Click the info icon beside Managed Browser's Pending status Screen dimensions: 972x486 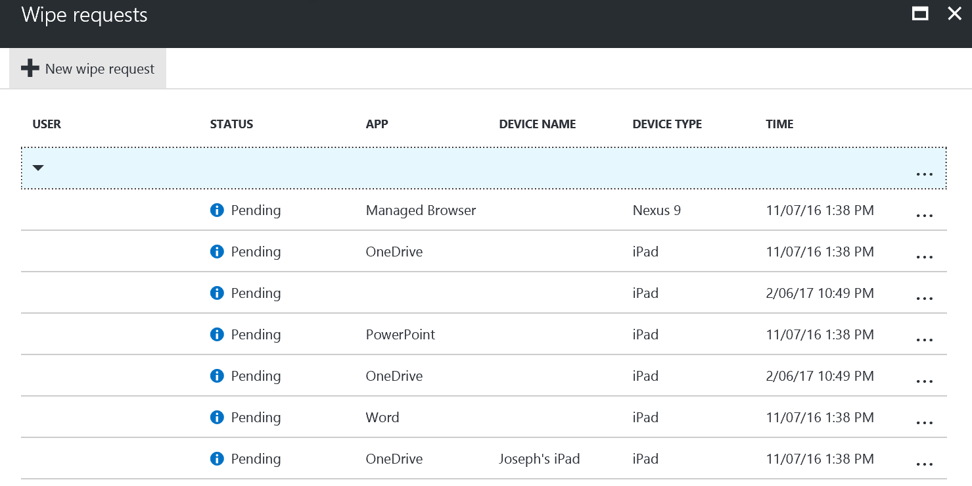pyautogui.click(x=217, y=210)
